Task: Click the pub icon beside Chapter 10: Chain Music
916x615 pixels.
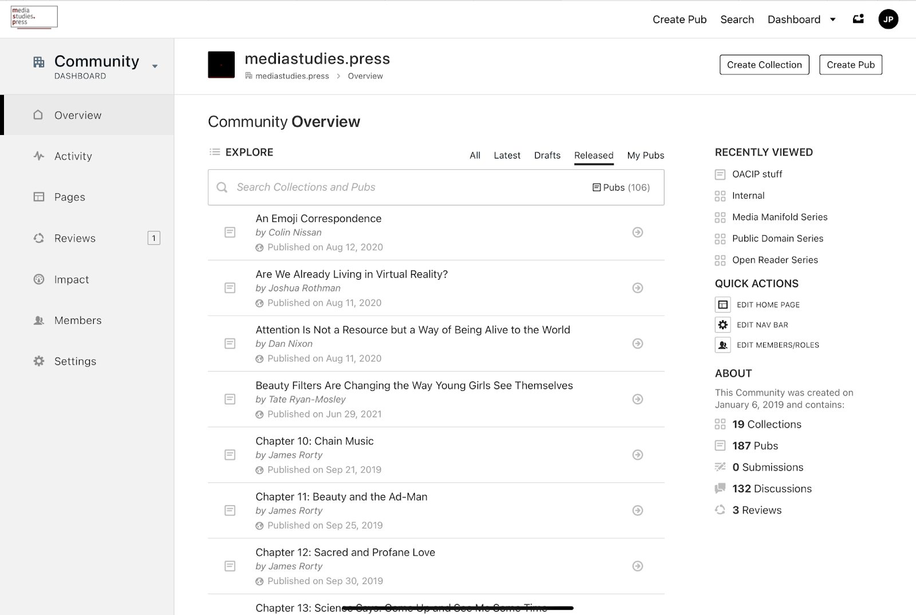Action: pos(230,455)
